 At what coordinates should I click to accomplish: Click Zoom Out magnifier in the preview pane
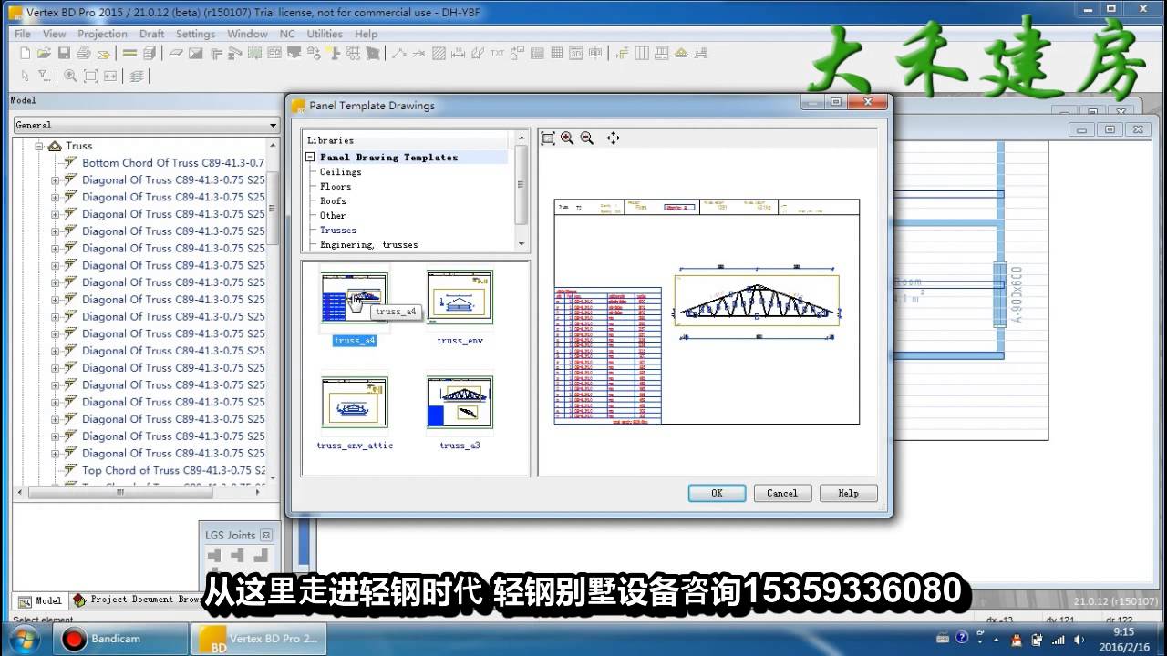587,138
